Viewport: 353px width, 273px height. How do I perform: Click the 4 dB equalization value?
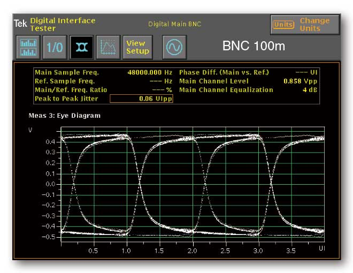[x=310, y=90]
